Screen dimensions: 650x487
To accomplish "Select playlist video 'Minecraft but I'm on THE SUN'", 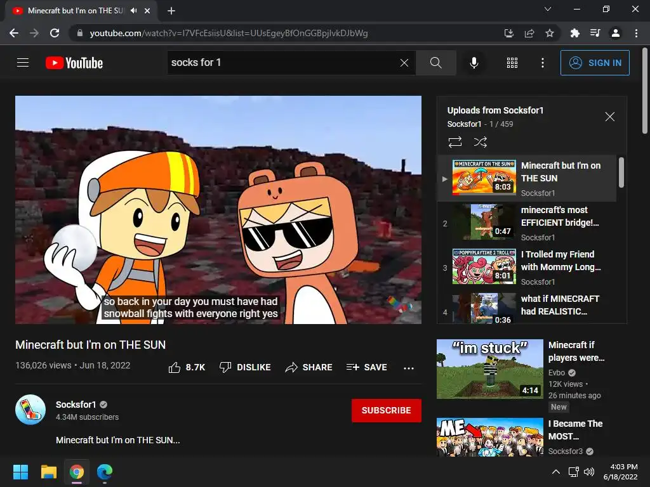I will (x=527, y=178).
